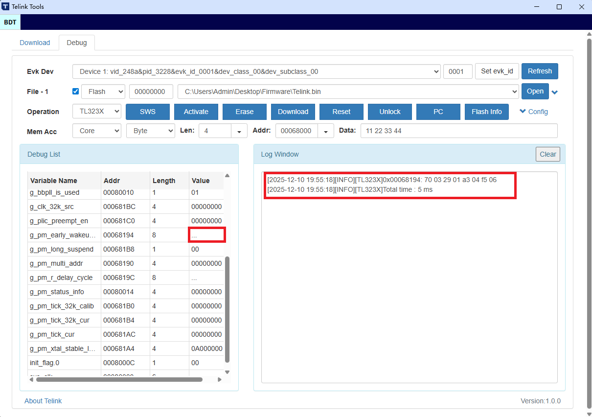This screenshot has height=417, width=592.
Task: Open the About Telink link
Action: click(43, 401)
